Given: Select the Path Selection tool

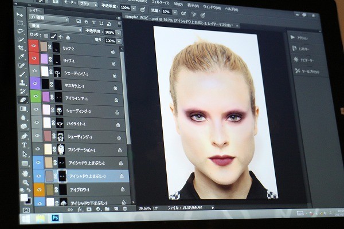Looking at the screenshot, I should [25, 154].
